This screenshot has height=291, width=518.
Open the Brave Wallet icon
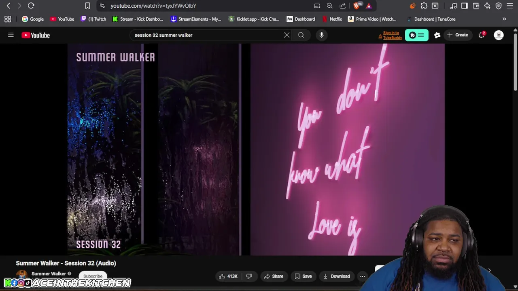(476, 6)
